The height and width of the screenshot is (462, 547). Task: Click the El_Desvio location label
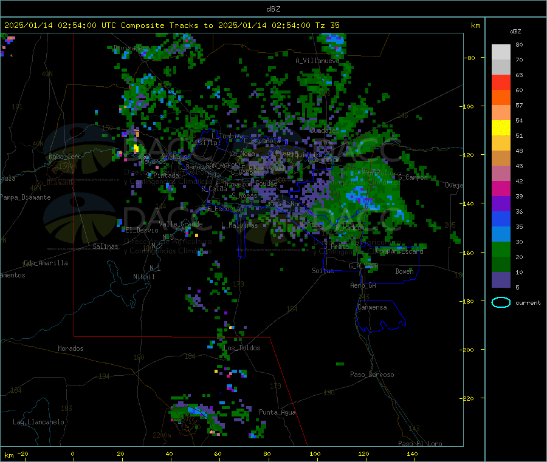(x=142, y=230)
